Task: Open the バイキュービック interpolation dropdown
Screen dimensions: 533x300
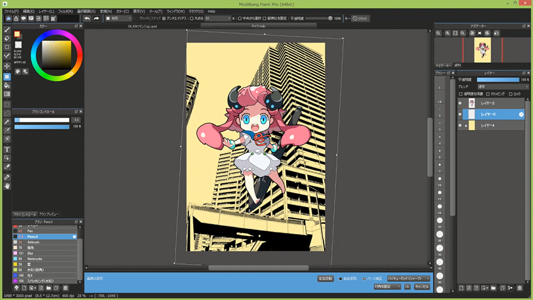Action: click(408, 279)
